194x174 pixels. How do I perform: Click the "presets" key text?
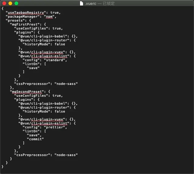[x=15, y=20]
